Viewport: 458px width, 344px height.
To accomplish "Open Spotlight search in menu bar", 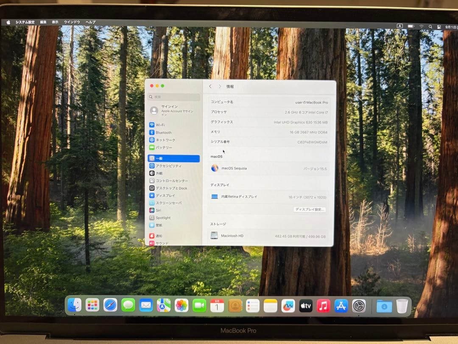I will tap(430, 27).
